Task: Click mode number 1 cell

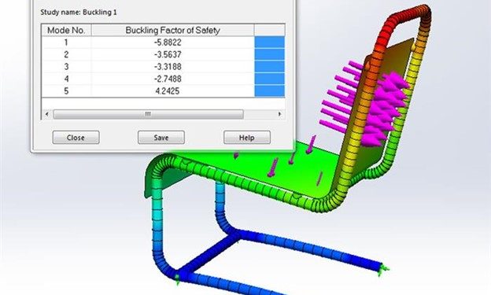Action: click(66, 42)
